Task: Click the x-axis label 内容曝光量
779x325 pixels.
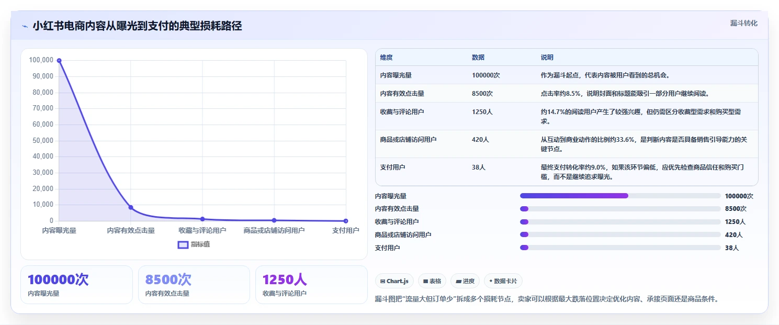Action: [x=59, y=230]
